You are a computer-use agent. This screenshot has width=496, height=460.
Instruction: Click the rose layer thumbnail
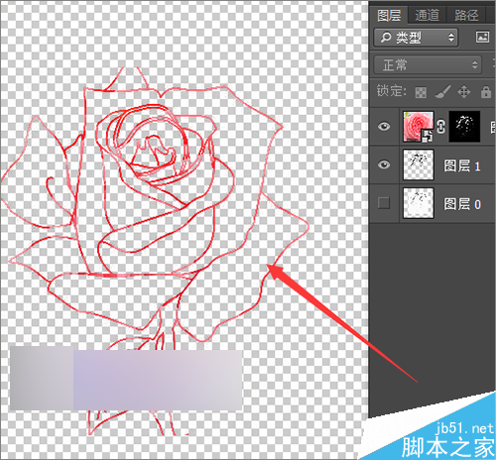click(418, 127)
